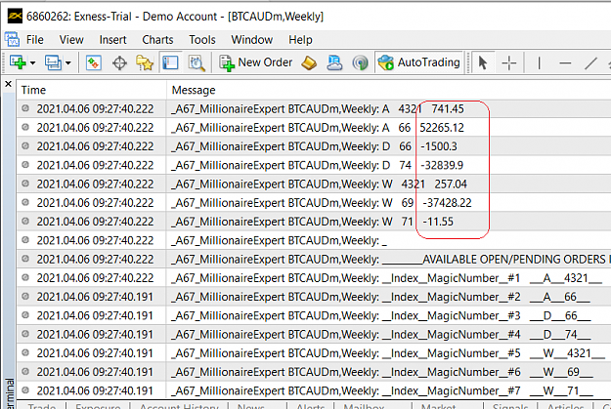Screen dimensions: 611x409
Task: Expand the Profiles dropdown arrow
Action: pos(68,62)
